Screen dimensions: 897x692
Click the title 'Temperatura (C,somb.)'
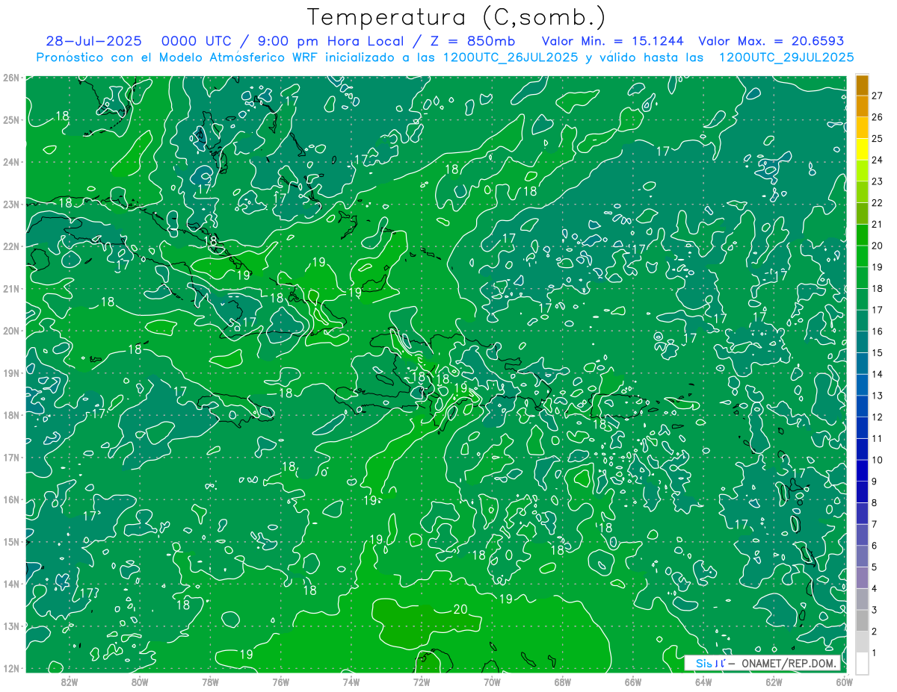pyautogui.click(x=456, y=17)
